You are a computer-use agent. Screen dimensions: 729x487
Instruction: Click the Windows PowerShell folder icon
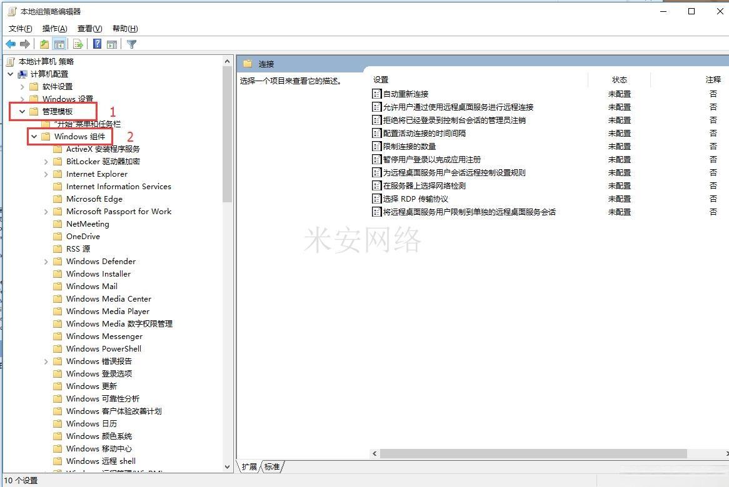[58, 348]
